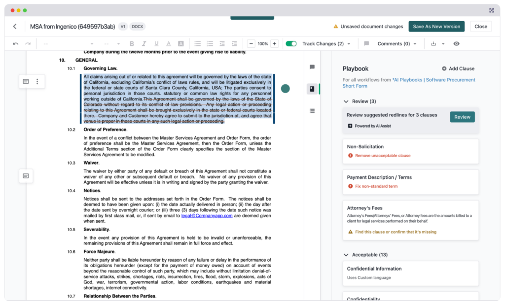Toggle document preview with the eye icon
Image resolution: width=505 pixels, height=304 pixels.
click(x=456, y=44)
